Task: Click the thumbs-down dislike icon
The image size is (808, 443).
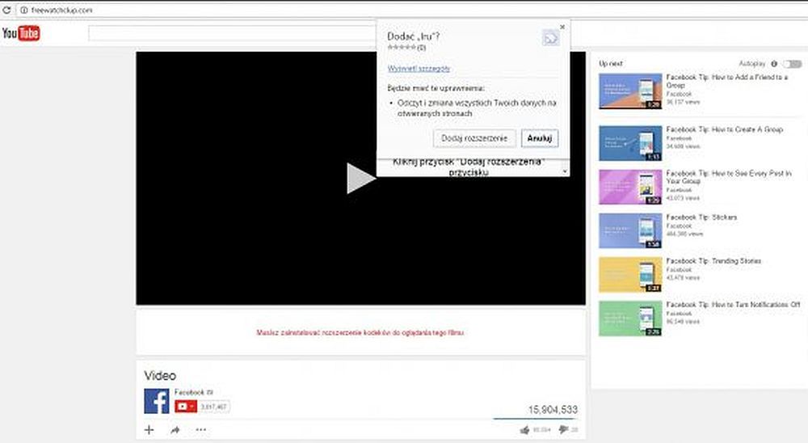Action: click(x=563, y=429)
